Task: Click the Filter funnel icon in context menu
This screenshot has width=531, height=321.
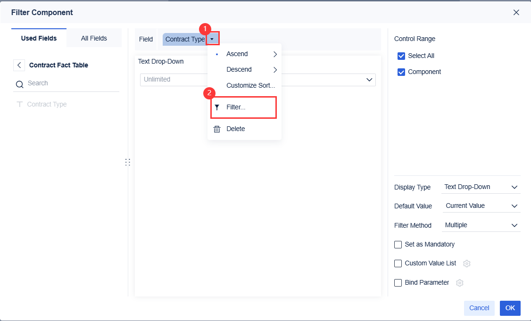Action: pos(217,107)
